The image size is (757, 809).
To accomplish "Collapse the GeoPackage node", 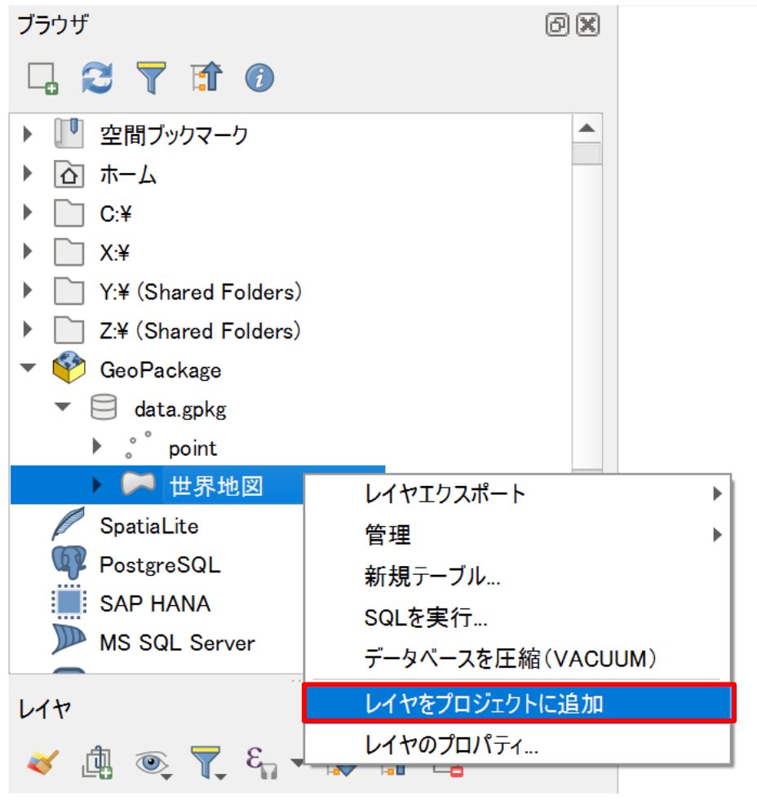I will tap(28, 369).
